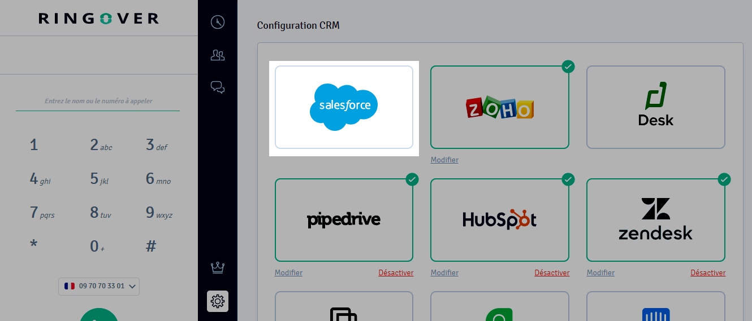Select the HubSpot card
The width and height of the screenshot is (752, 321).
(500, 220)
